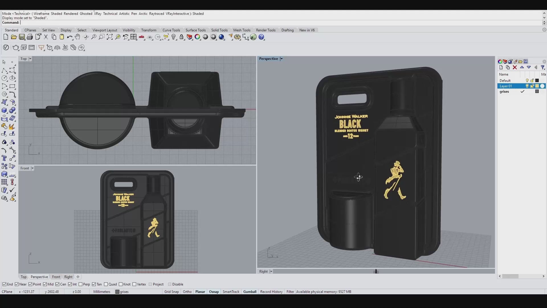Click the layer Filter funnel icon
Screen dimensions: 547x308
tap(543, 67)
